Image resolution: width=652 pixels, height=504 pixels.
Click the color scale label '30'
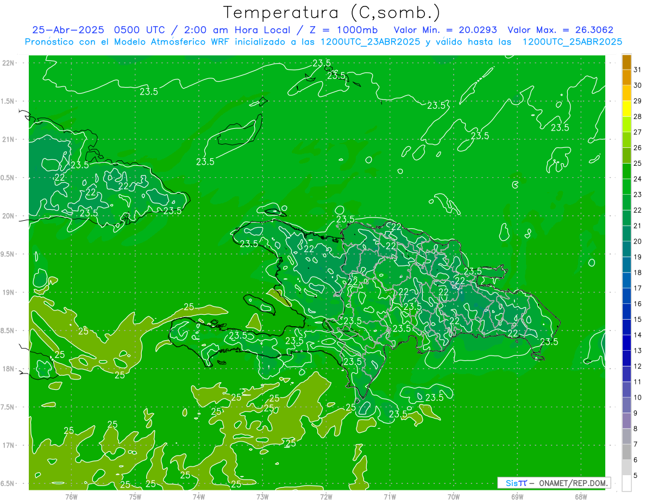pyautogui.click(x=637, y=85)
